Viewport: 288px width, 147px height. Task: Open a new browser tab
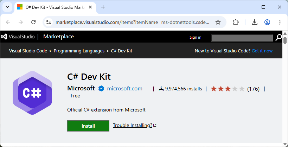(103, 7)
